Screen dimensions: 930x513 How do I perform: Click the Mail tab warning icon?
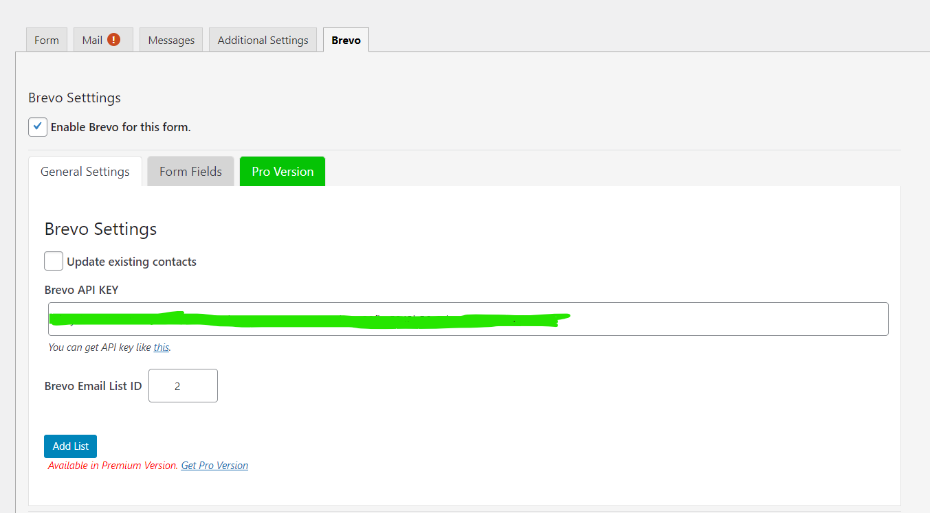pos(114,40)
